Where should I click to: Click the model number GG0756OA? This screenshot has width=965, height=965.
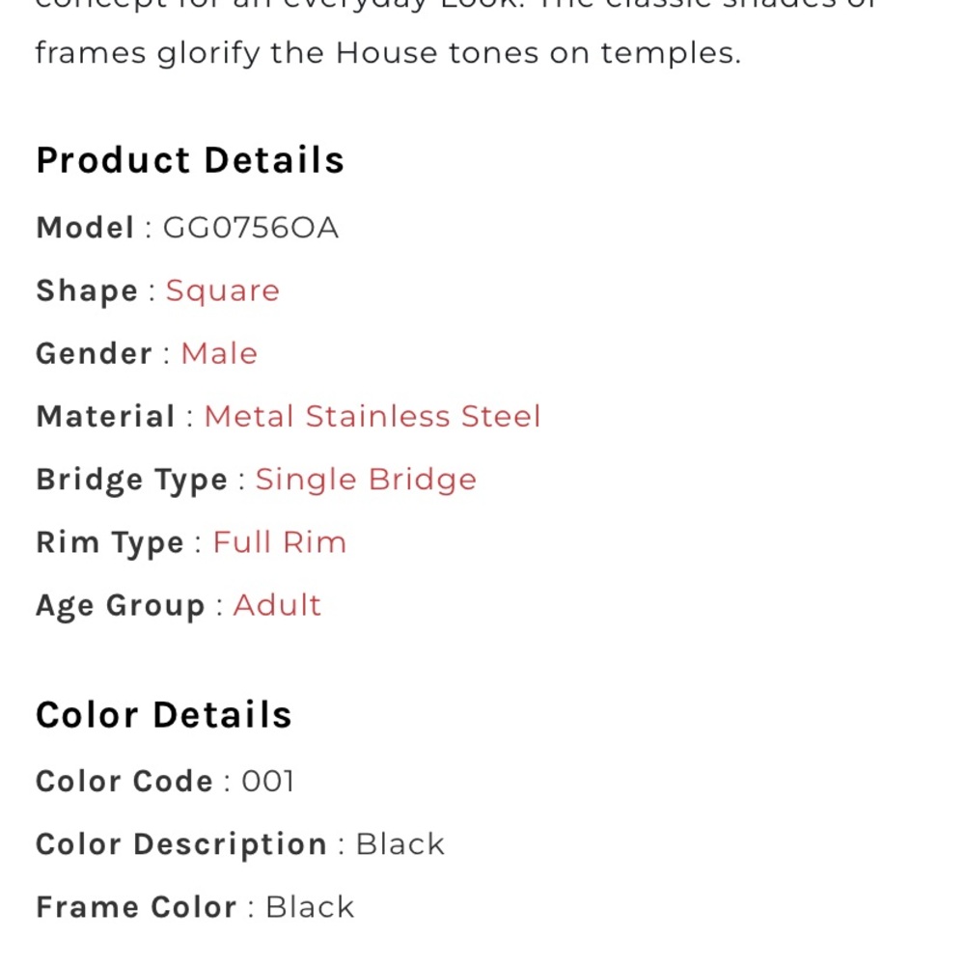click(251, 228)
